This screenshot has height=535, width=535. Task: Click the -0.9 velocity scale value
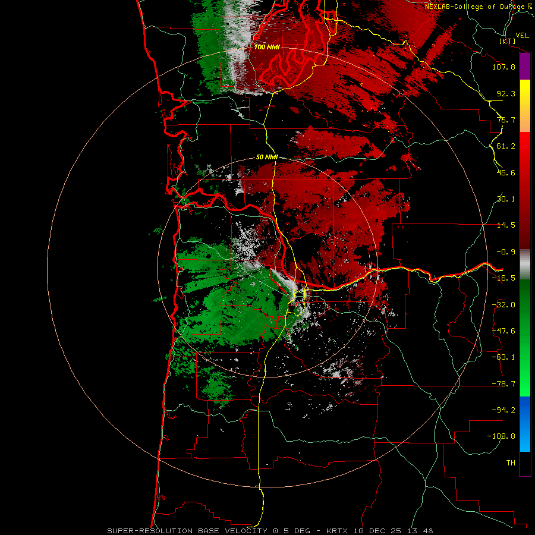click(506, 252)
